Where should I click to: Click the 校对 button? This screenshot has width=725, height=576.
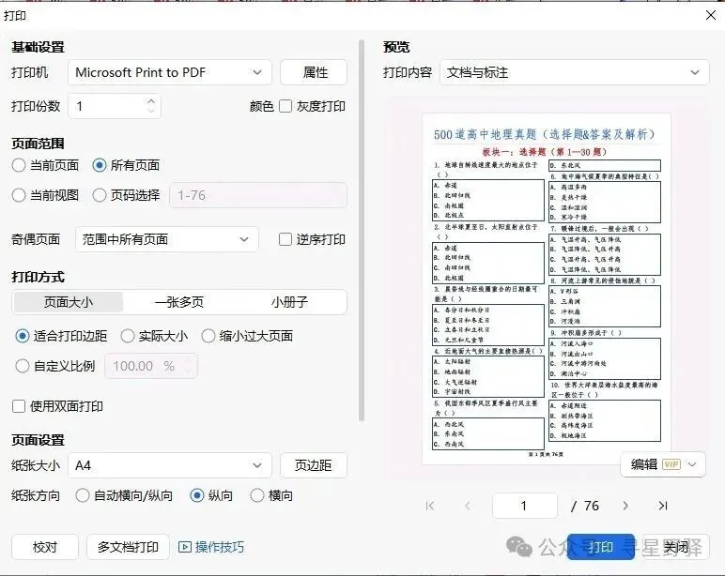pyautogui.click(x=45, y=547)
